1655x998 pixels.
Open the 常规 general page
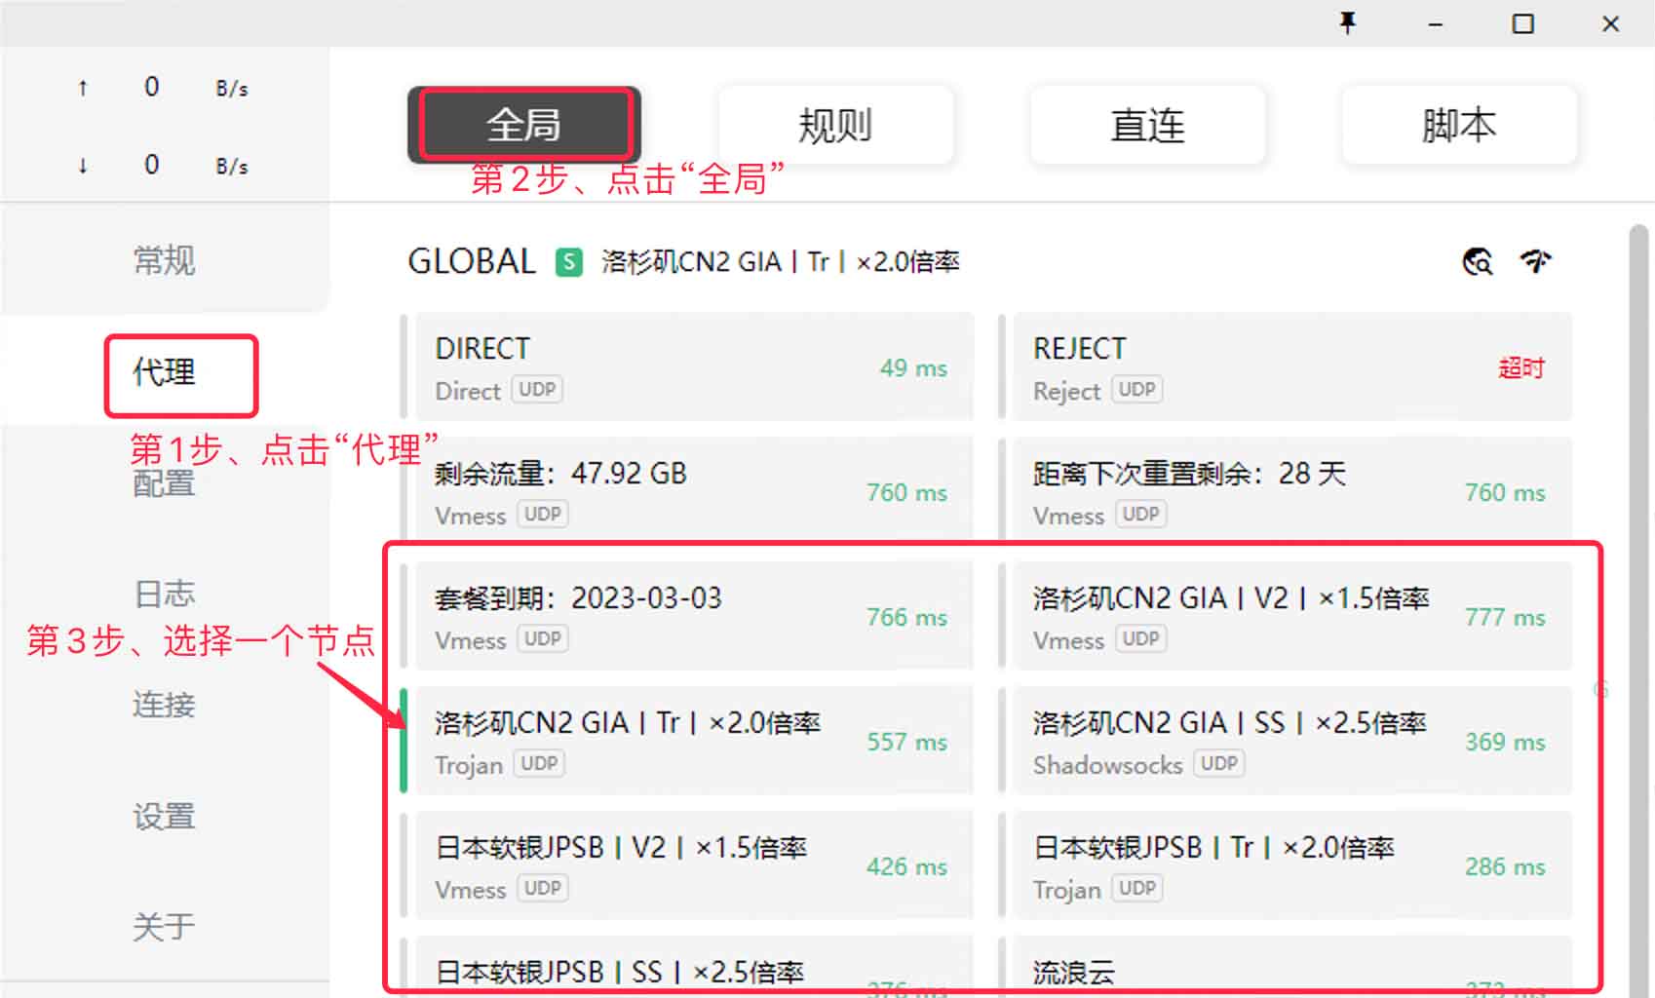pos(165,260)
